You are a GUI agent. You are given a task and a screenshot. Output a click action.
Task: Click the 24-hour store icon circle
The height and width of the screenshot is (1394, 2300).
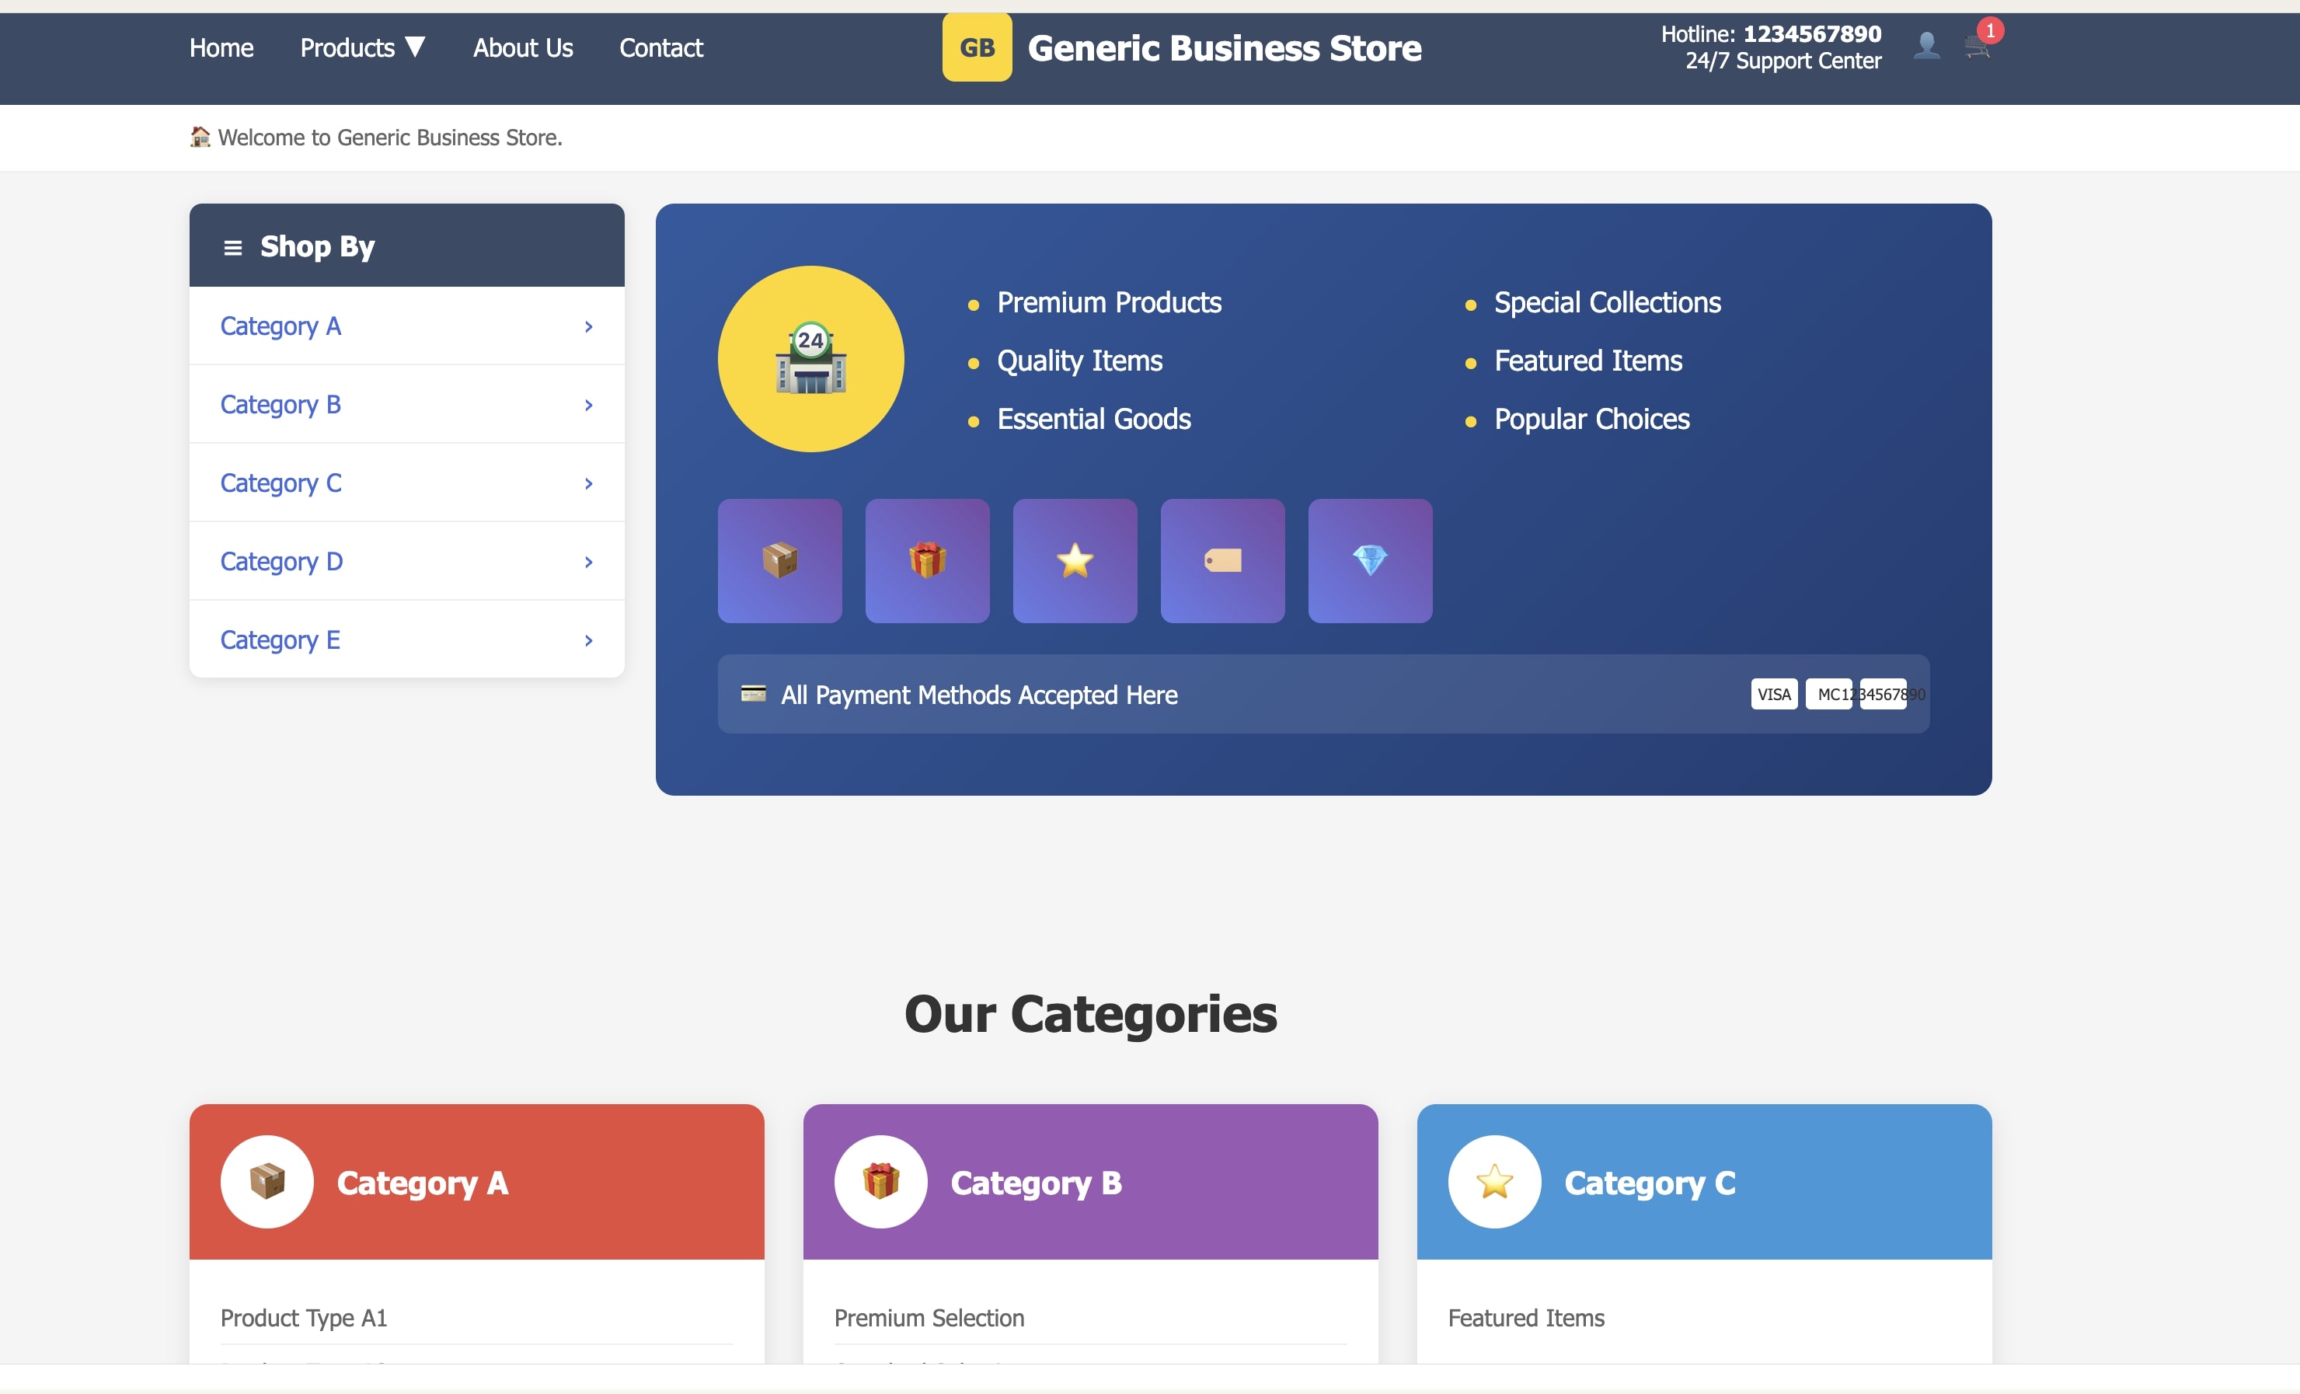pos(810,360)
